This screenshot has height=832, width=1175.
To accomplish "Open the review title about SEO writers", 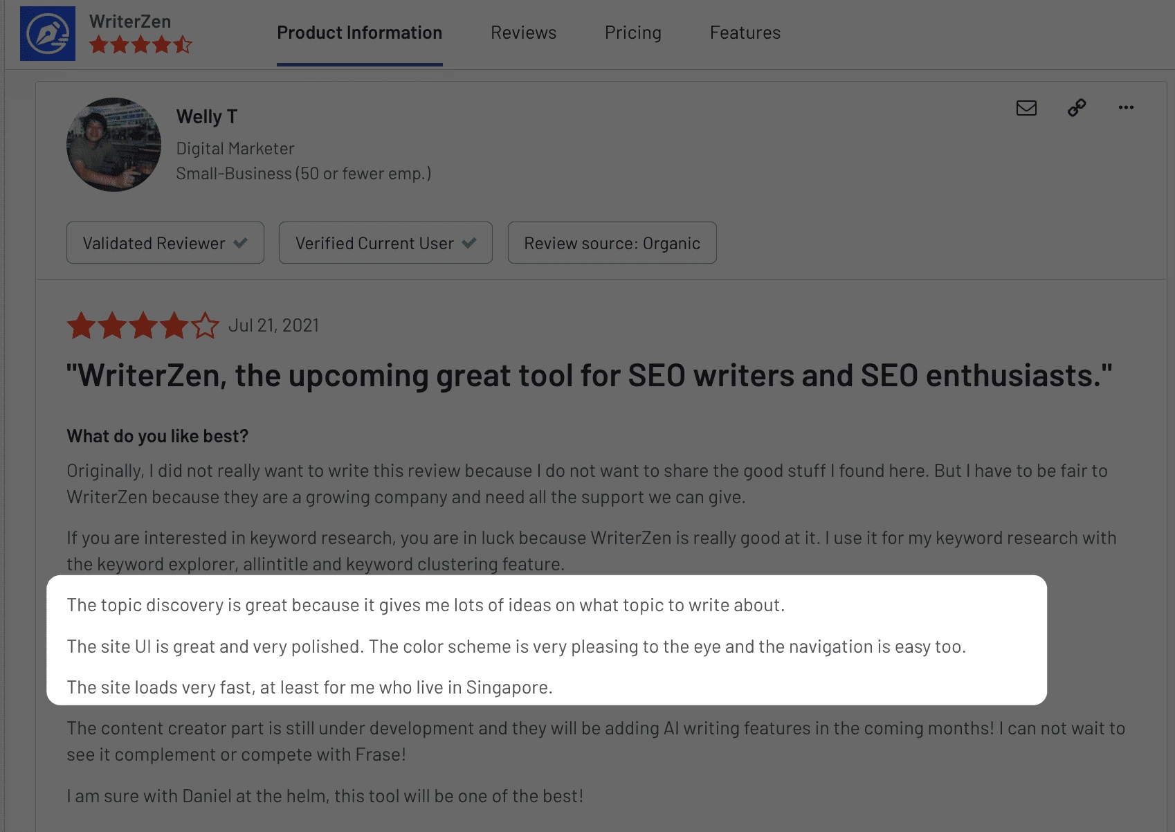I will click(590, 376).
